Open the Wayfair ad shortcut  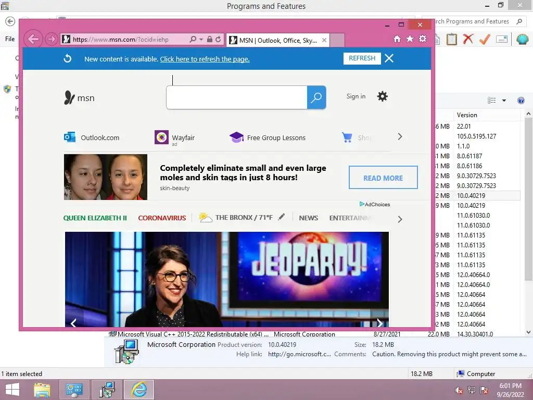coord(175,137)
